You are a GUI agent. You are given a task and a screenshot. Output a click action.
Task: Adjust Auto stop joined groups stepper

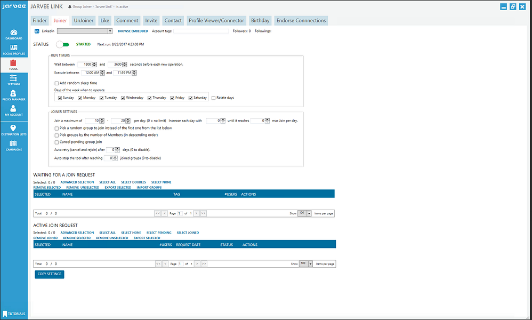[115, 158]
